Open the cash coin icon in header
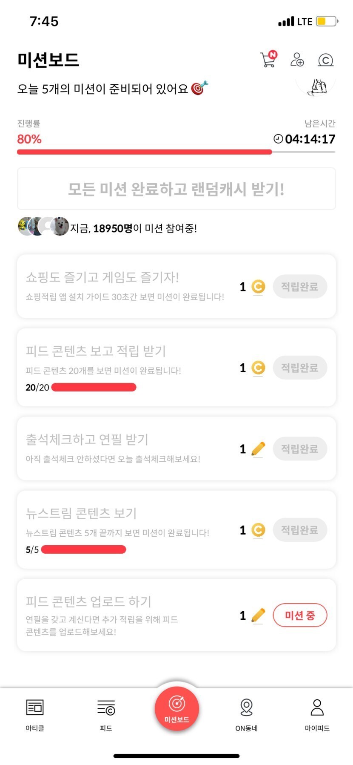 point(325,60)
